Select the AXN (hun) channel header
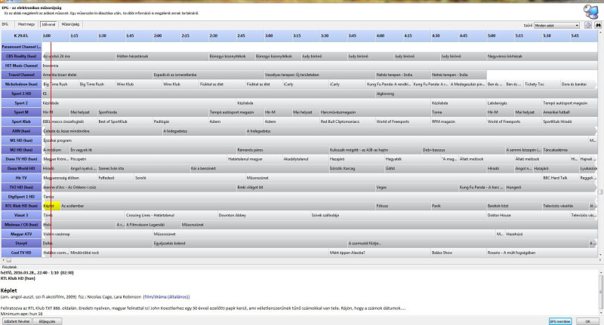Viewport: 604px width, 325px height. click(21, 131)
